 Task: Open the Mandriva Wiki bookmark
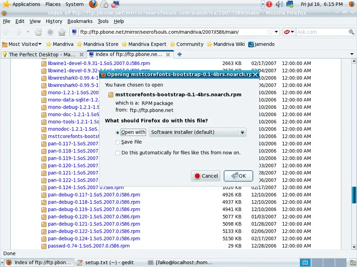point(226,44)
